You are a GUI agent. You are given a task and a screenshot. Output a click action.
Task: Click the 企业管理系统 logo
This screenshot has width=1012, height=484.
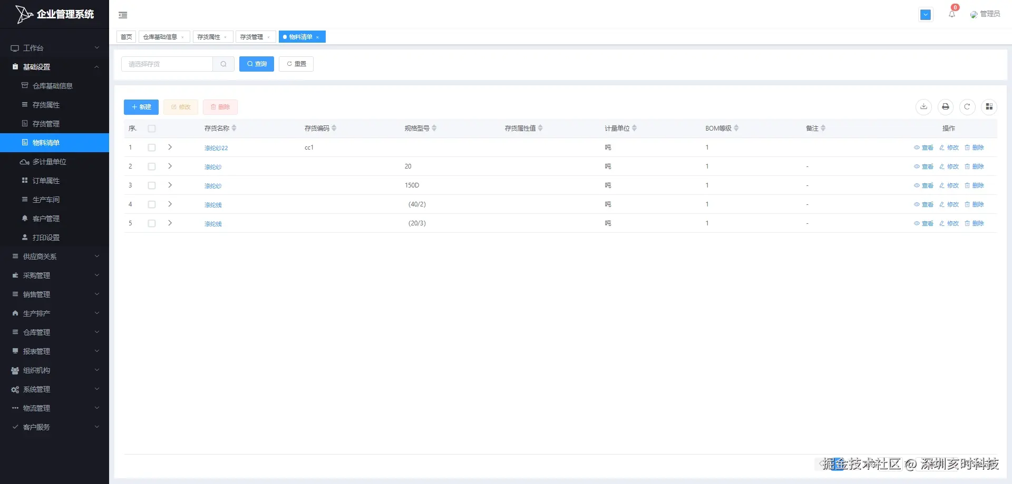[x=55, y=14]
